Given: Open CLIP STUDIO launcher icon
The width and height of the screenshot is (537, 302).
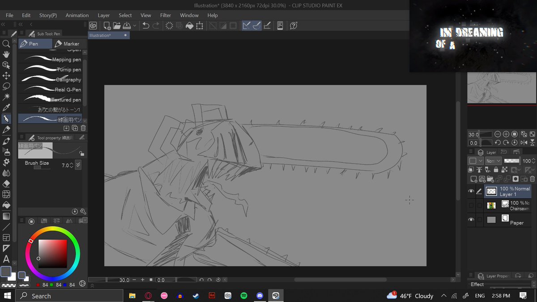Looking at the screenshot, I should click(93, 26).
